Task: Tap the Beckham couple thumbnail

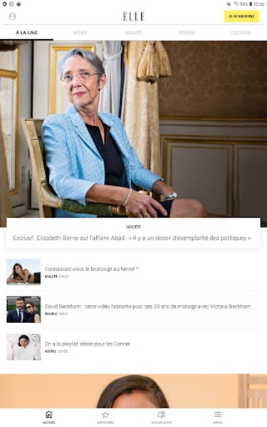Action: click(23, 310)
